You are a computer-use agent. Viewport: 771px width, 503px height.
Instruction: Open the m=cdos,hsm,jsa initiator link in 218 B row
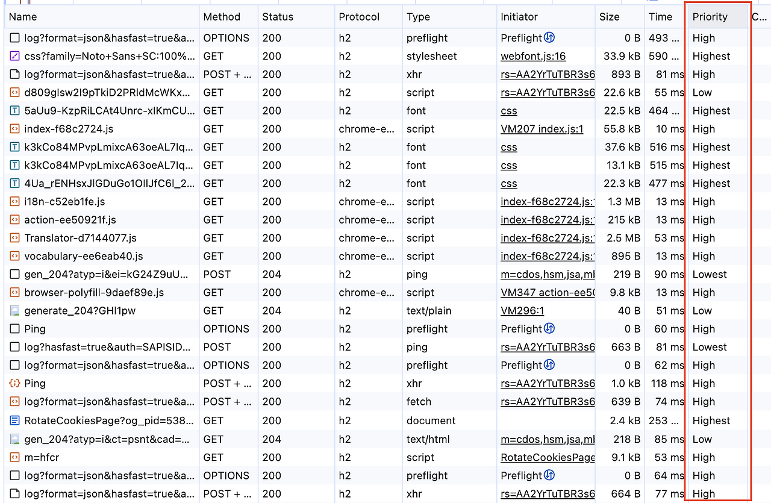(x=548, y=439)
